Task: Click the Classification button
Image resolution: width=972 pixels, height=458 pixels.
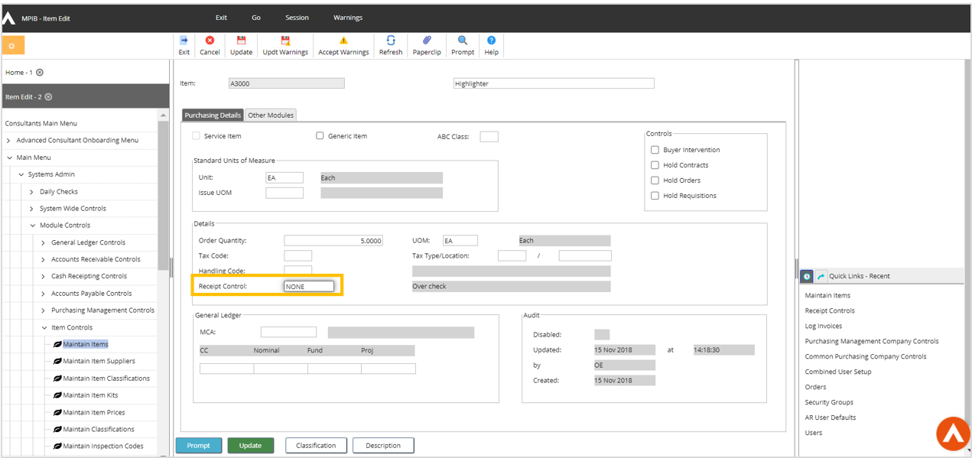Action: point(316,446)
